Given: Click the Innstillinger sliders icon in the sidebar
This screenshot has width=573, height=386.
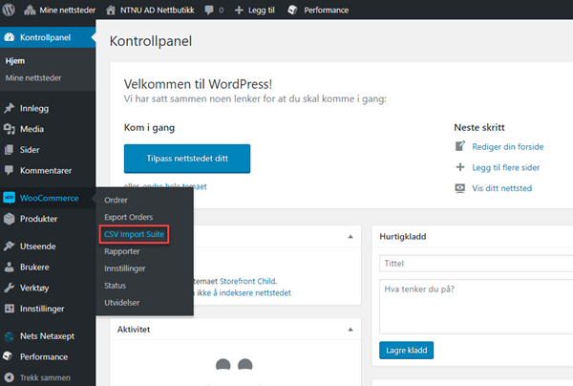Looking at the screenshot, I should (10, 309).
